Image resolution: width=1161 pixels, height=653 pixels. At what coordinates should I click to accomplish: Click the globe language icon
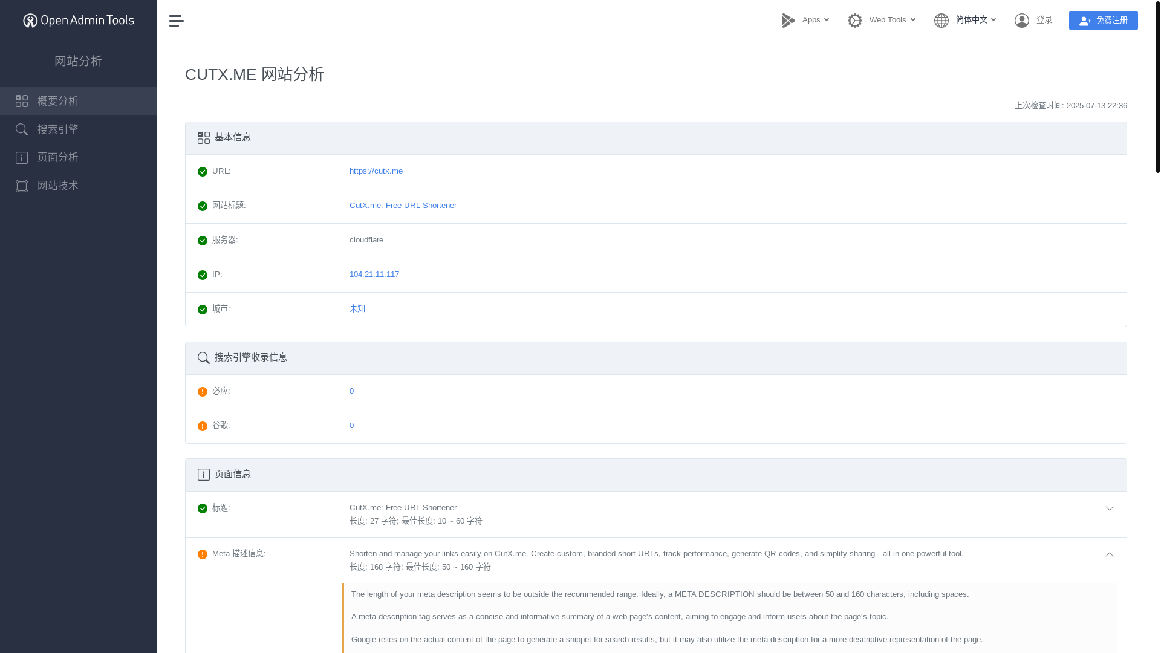(941, 21)
